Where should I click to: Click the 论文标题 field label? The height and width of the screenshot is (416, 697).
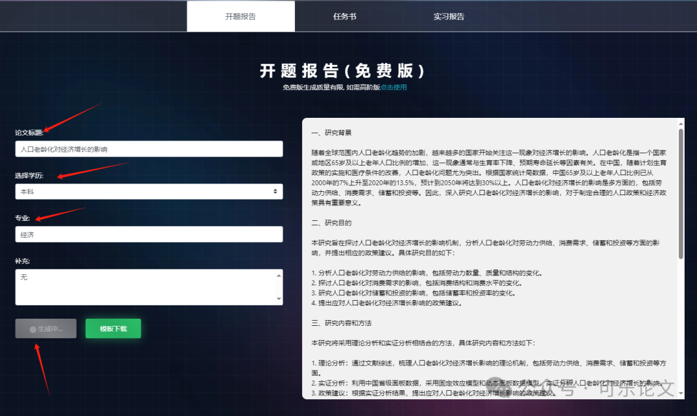pyautogui.click(x=29, y=133)
